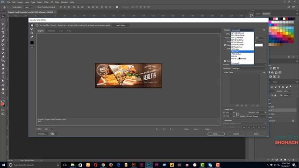This screenshot has height=168, width=299.
Task: Select the Eyedropper tool in Save for Web dialog
Action: [x=32, y=37]
